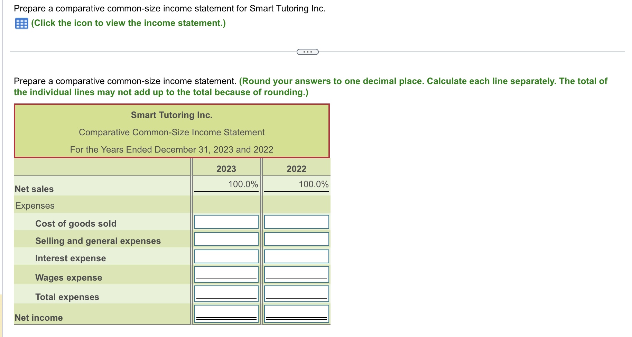Select the Selling and general expenses 2023 field
Image resolution: width=632 pixels, height=337 pixels.
click(x=226, y=239)
